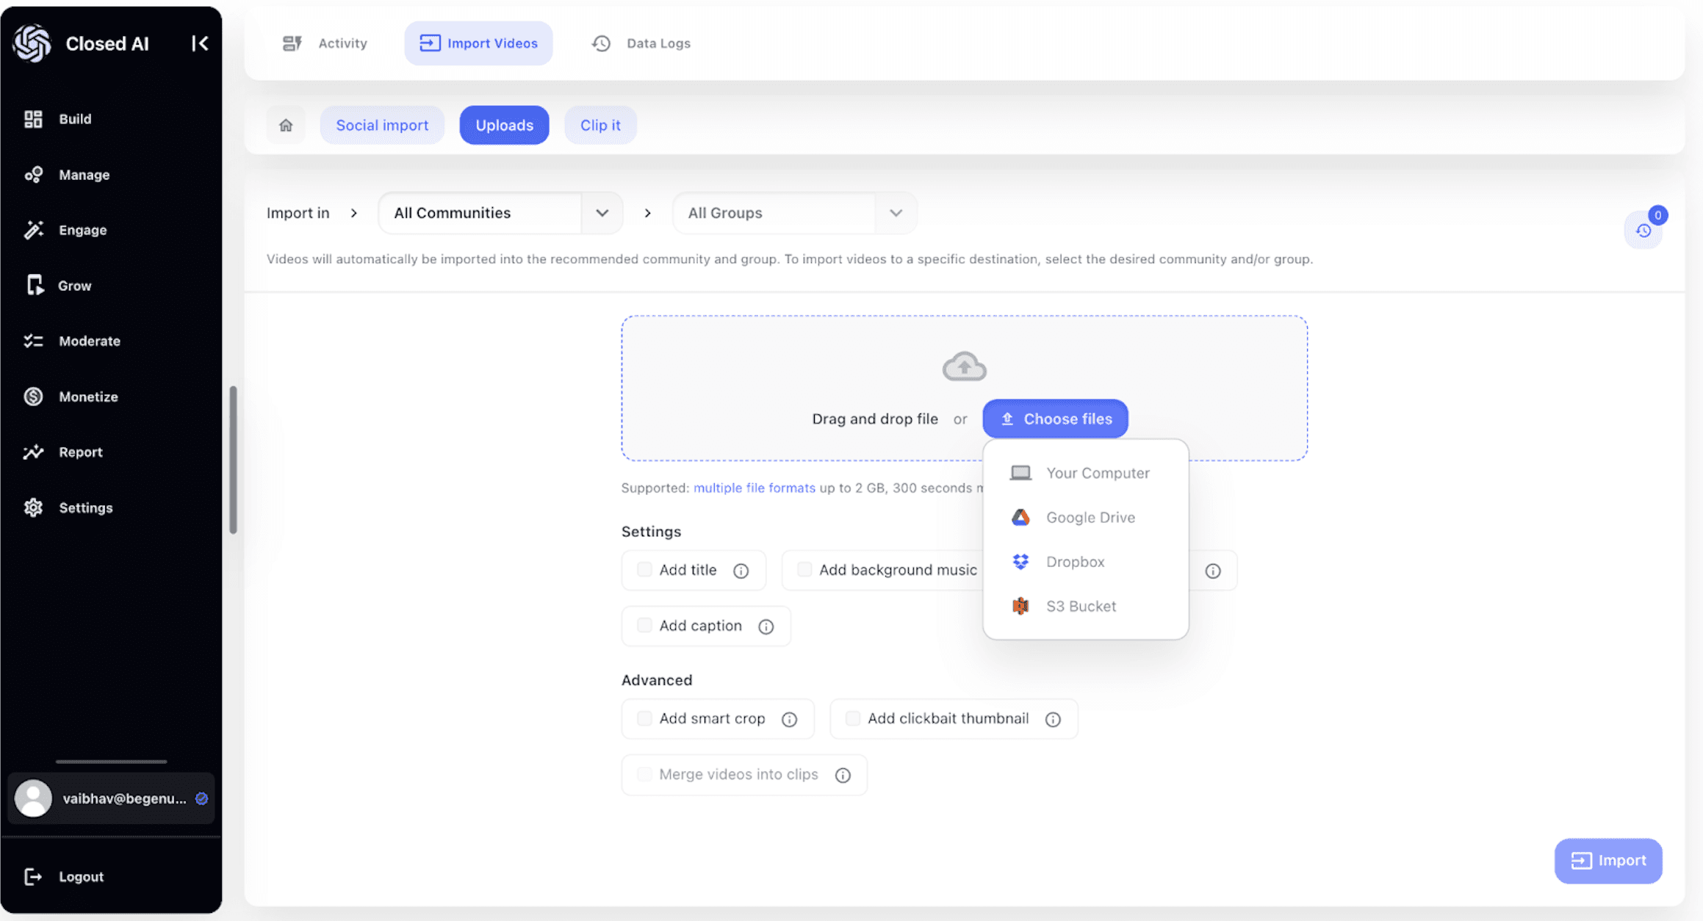Select Dropbox upload source
The height and width of the screenshot is (921, 1703).
(x=1074, y=562)
